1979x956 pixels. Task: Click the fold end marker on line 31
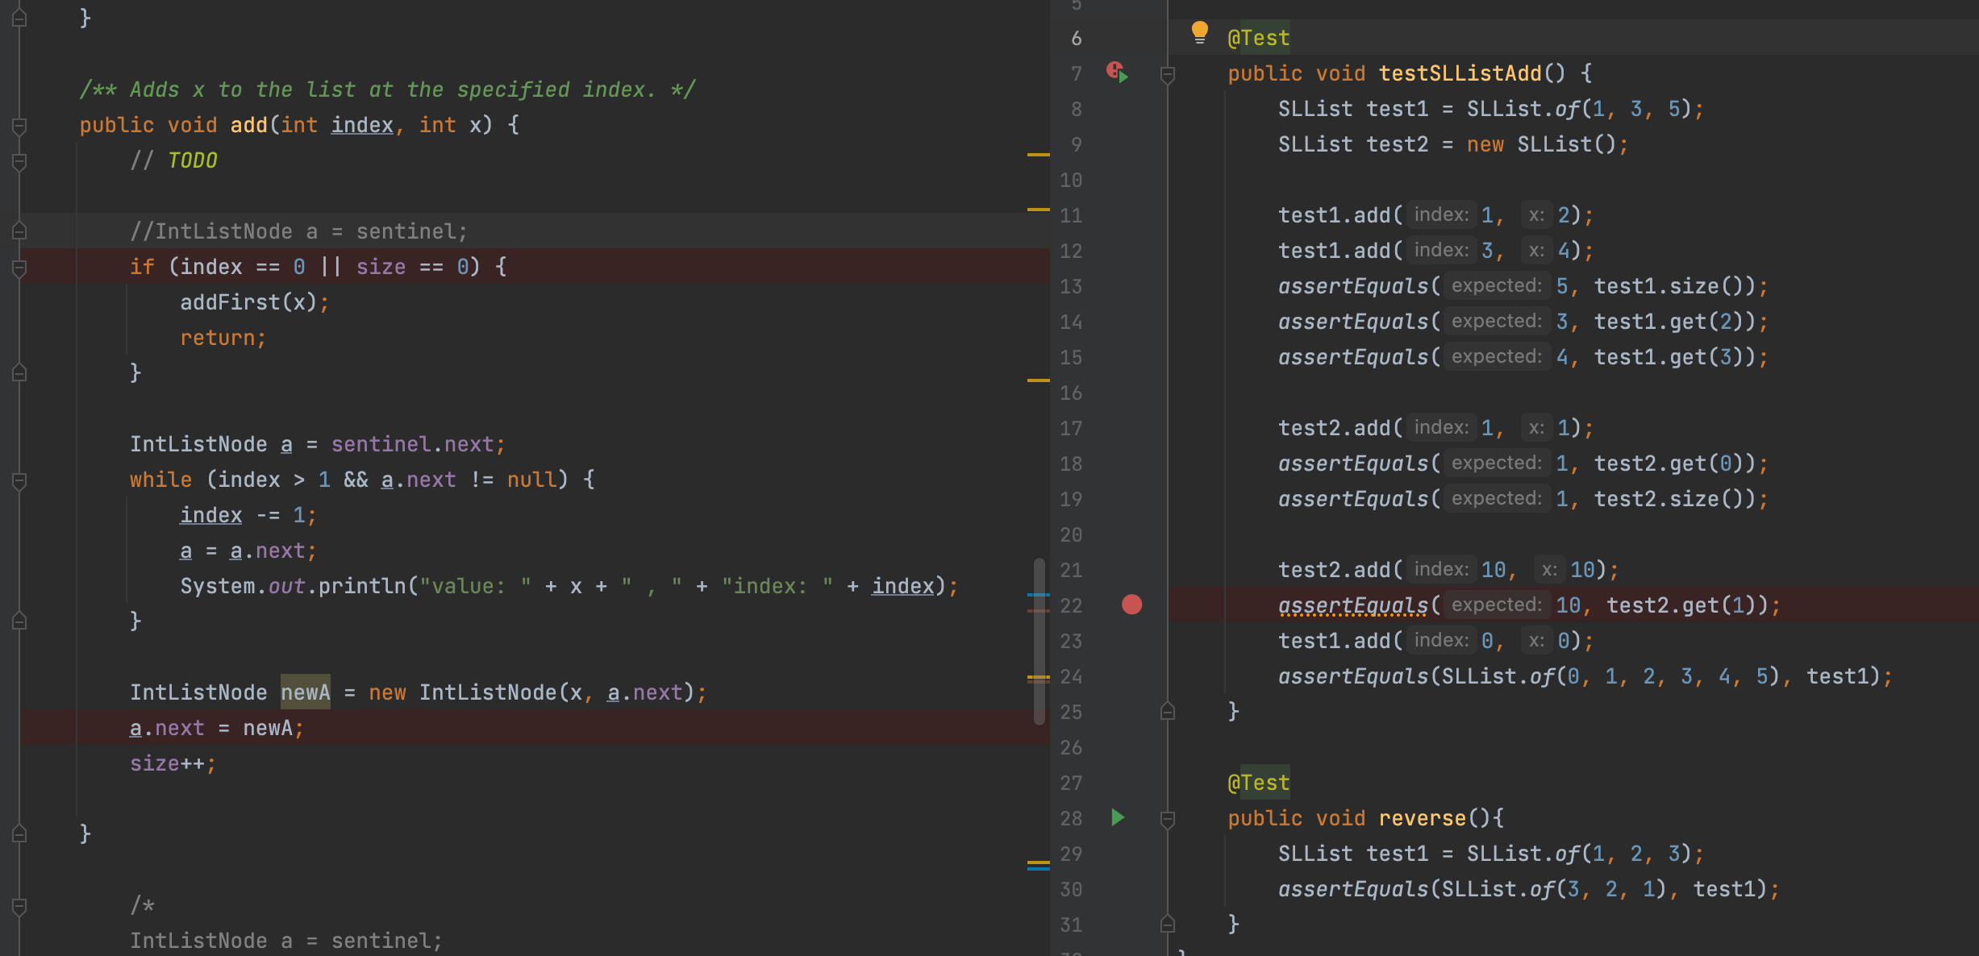pos(1167,925)
